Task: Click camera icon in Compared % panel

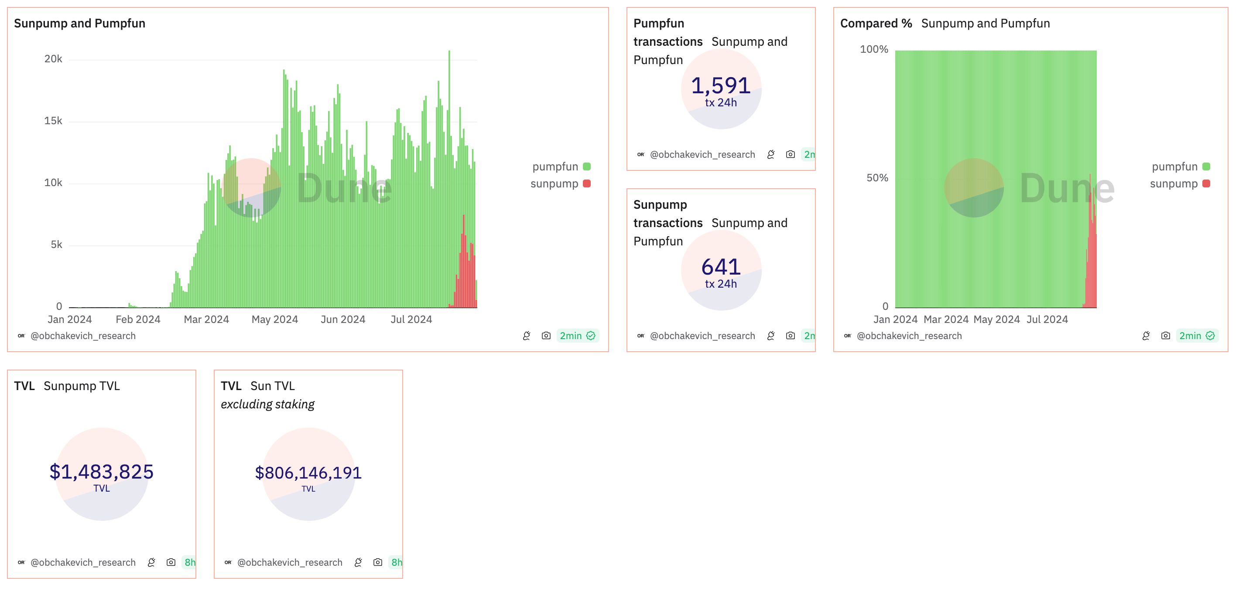Action: coord(1165,336)
